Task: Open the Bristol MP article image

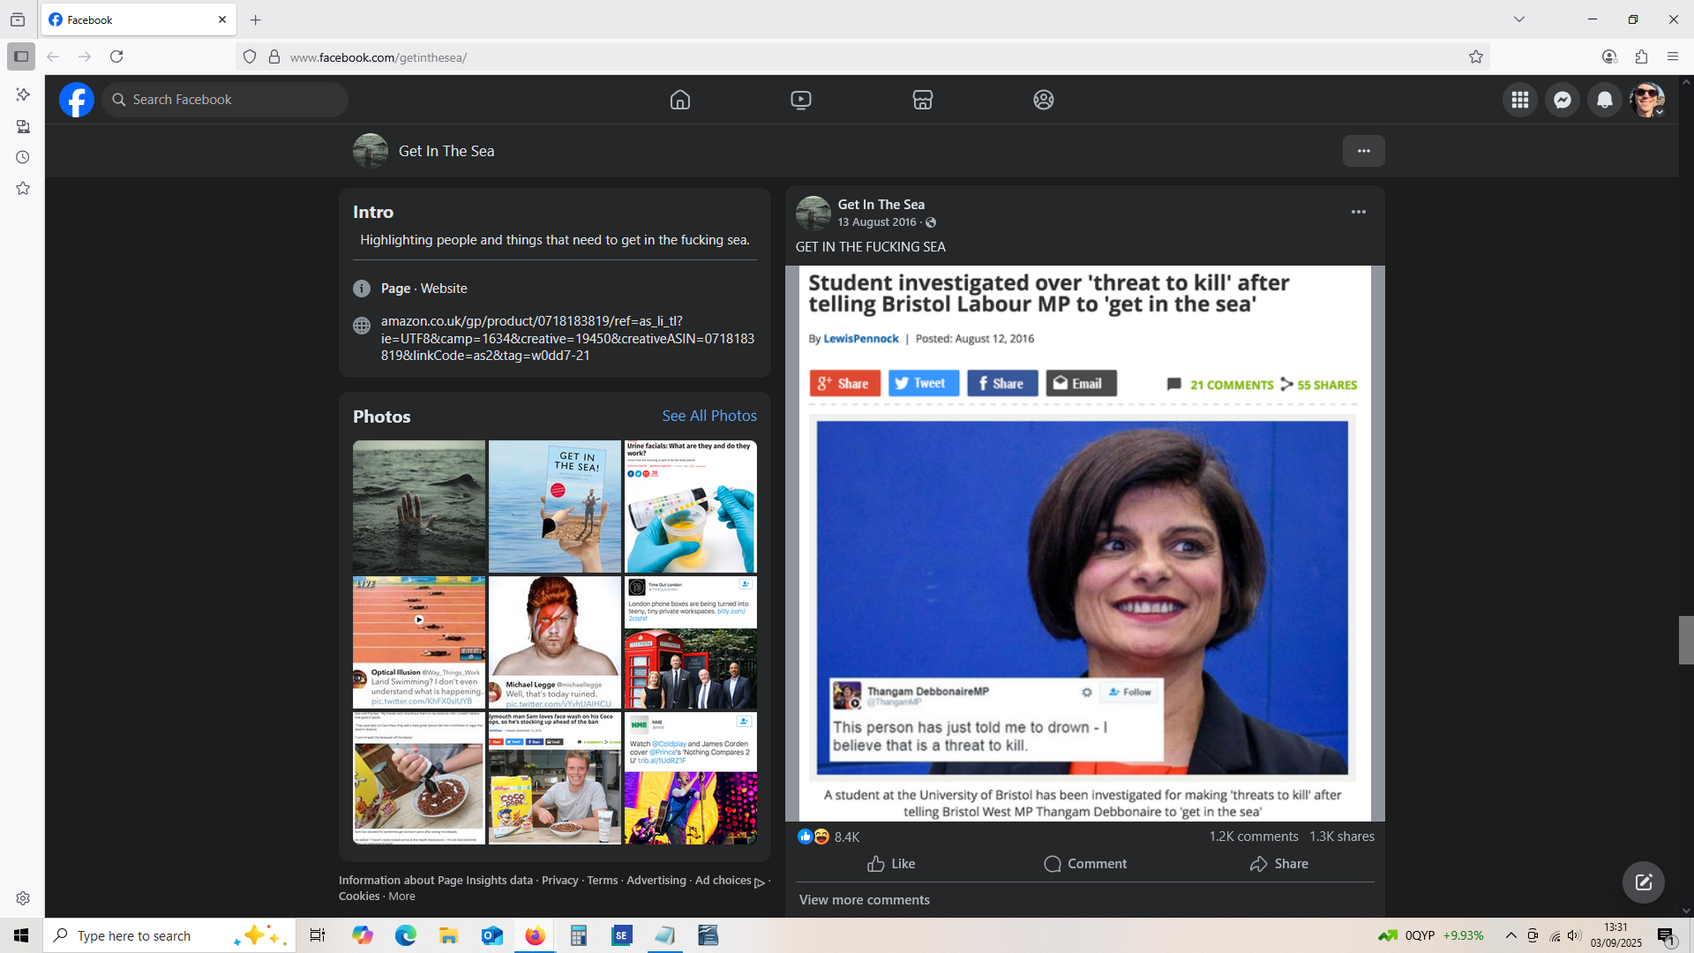Action: (x=1085, y=544)
